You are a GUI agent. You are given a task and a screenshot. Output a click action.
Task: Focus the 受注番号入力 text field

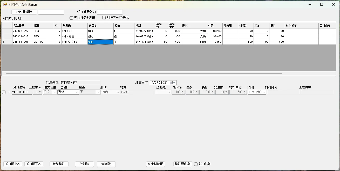coord(110,12)
